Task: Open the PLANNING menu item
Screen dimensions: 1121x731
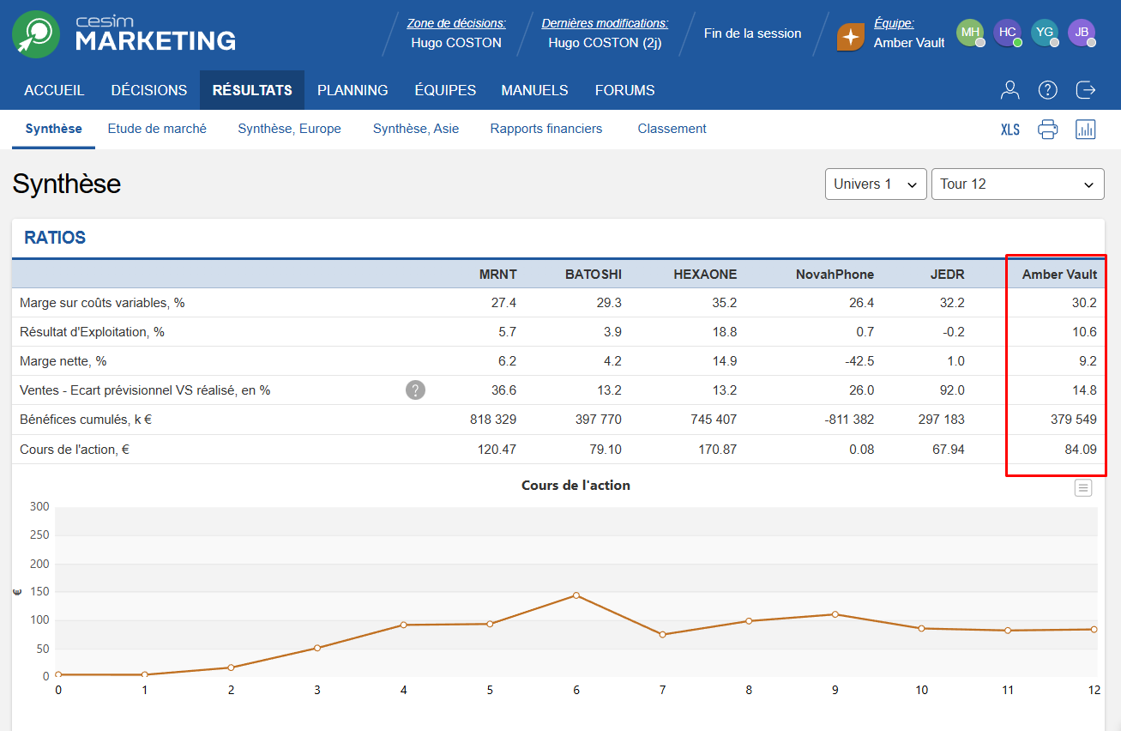Action: coord(353,90)
